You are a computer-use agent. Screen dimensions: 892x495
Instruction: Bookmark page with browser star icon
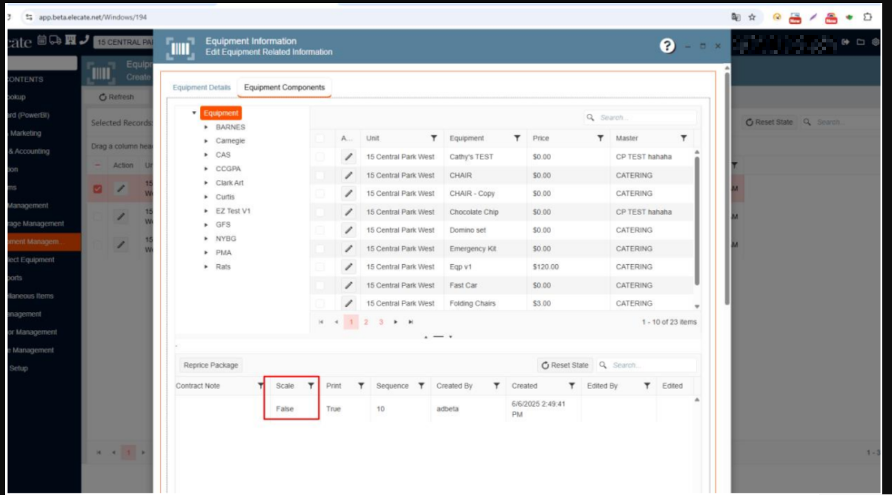click(x=752, y=17)
